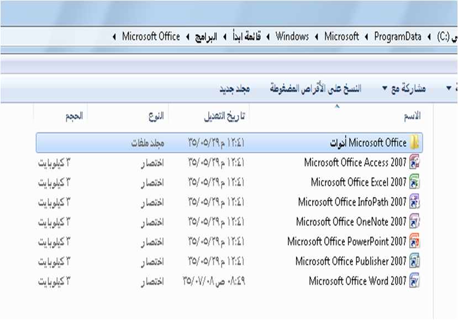Expand subfolders arrow of Microsoft Office breadcrumb

pyautogui.click(x=114, y=37)
